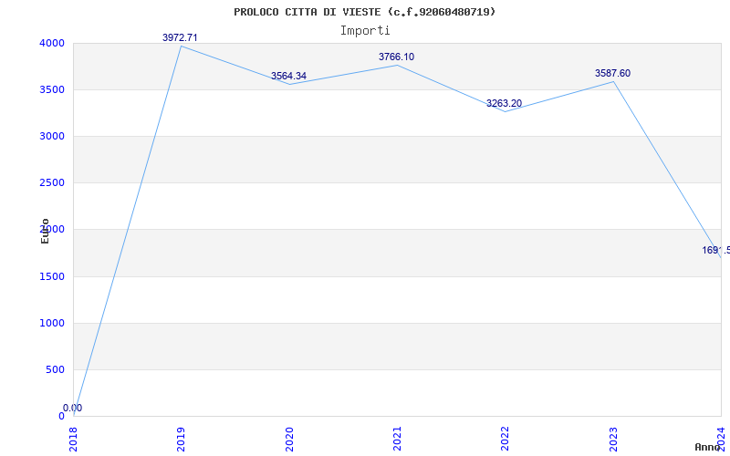Click the 2500 y-axis tick label

pos(52,183)
